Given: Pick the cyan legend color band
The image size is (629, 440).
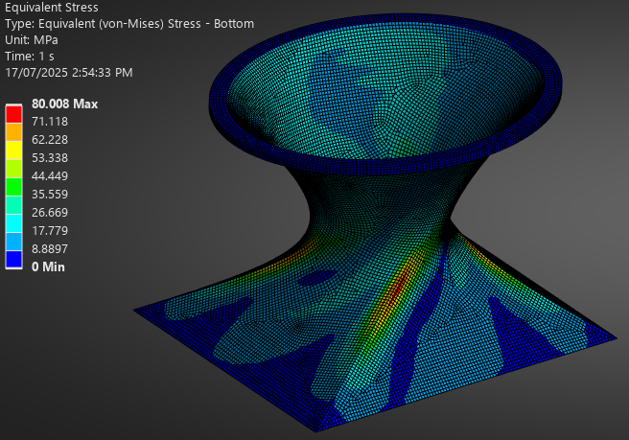Looking at the screenshot, I should (x=13, y=223).
